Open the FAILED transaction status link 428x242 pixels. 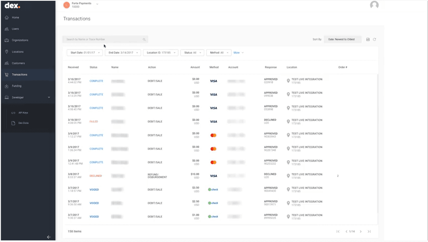[93, 122]
